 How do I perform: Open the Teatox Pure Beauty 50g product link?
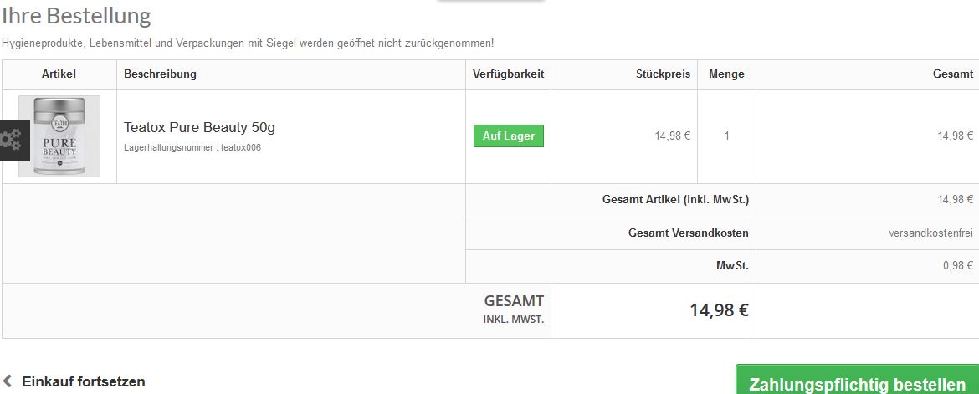[x=199, y=128]
